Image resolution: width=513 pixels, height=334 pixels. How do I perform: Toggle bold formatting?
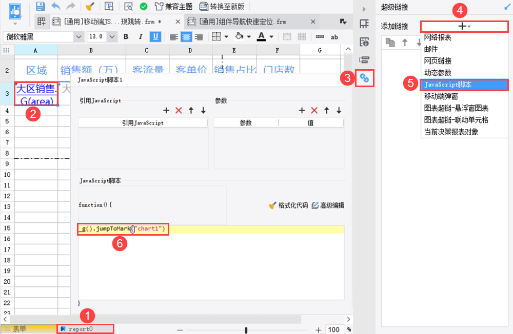point(126,36)
